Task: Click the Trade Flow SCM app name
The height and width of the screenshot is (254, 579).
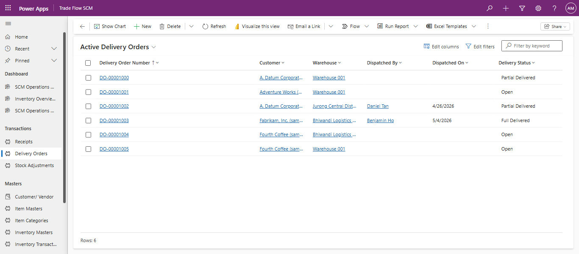Action: coord(76,8)
